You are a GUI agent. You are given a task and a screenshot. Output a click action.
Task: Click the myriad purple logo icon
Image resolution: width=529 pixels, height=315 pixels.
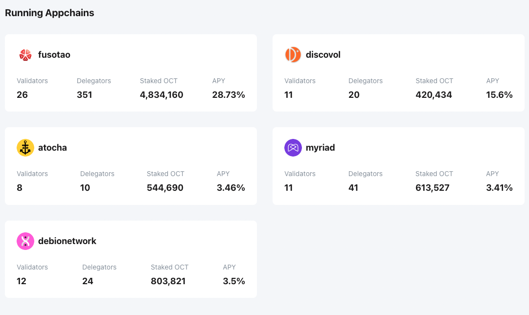pos(293,148)
